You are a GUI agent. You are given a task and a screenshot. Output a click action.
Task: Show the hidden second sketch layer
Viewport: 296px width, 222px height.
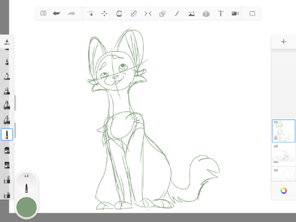tap(276, 146)
